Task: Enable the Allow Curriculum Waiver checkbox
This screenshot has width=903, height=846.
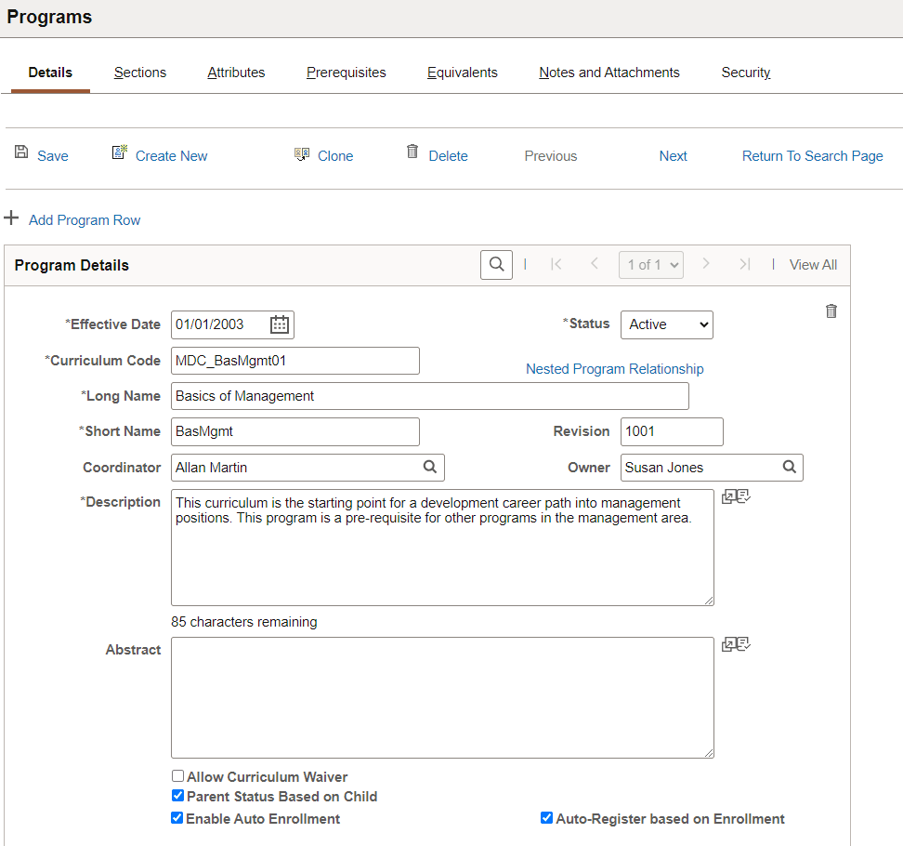Action: click(x=178, y=776)
